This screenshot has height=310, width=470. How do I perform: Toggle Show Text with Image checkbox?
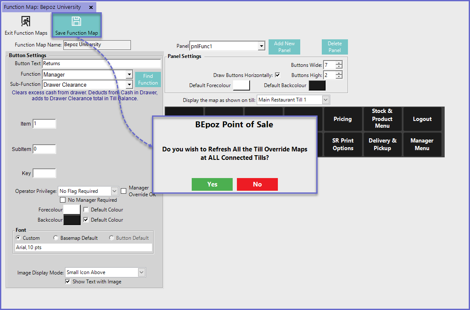pos(68,282)
